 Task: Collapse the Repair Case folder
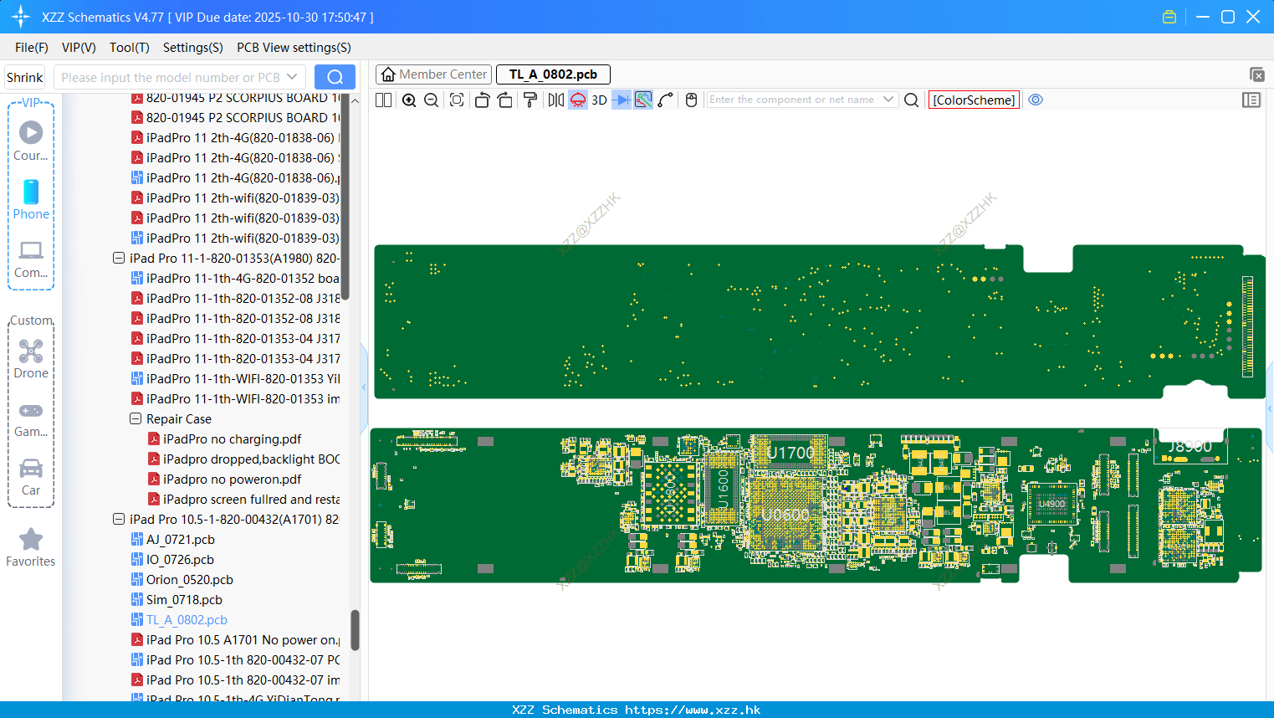[136, 419]
